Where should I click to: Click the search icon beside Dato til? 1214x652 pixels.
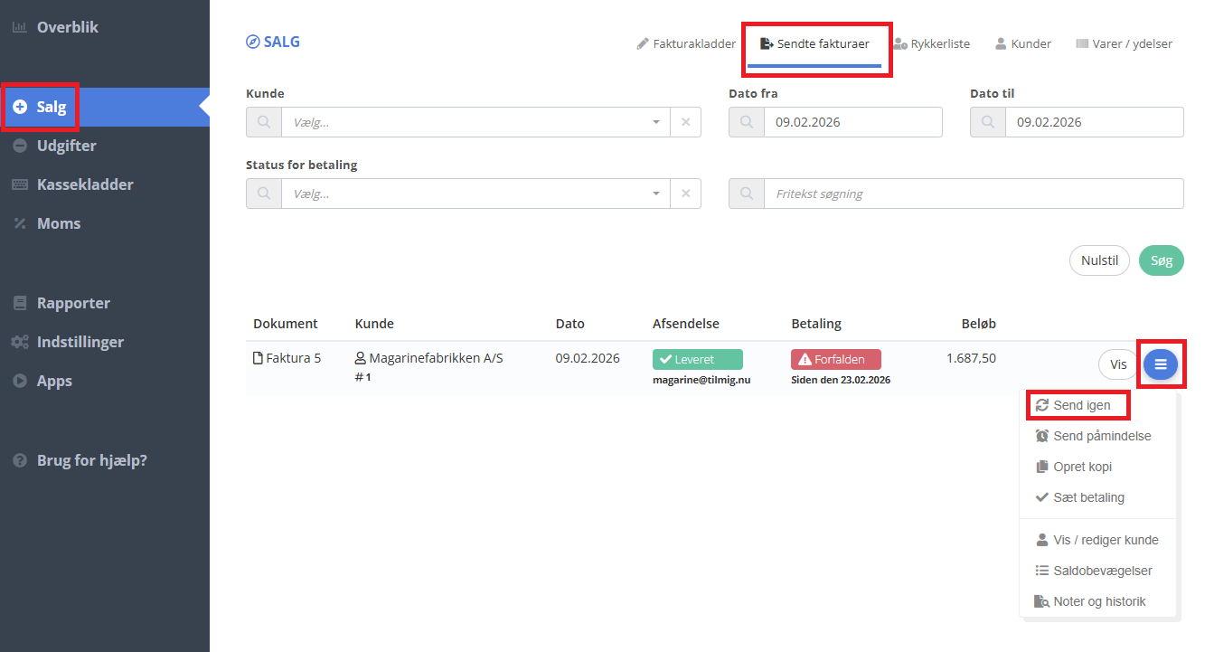tap(988, 122)
